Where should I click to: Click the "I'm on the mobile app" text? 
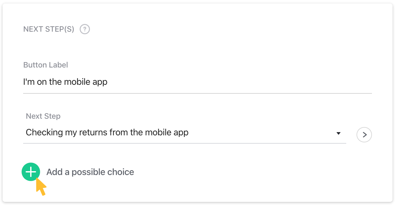click(x=65, y=82)
